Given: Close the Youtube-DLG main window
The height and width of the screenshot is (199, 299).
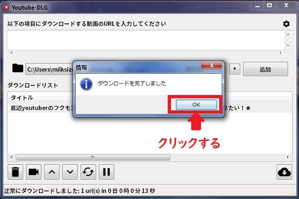Looking at the screenshot, I should click(x=286, y=5).
